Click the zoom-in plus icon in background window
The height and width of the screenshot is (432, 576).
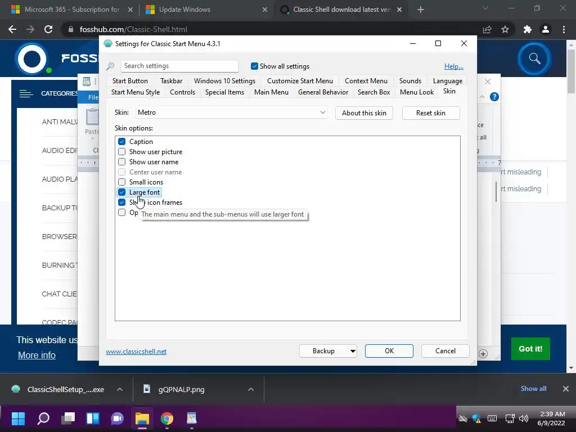point(483,354)
